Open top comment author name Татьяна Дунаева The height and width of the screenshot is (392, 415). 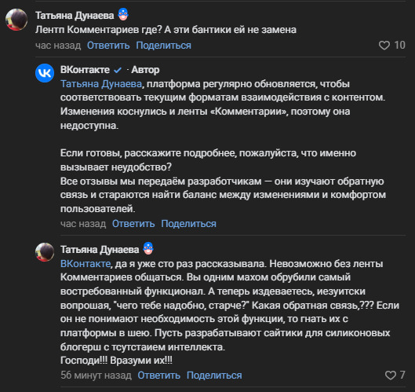[x=75, y=16]
